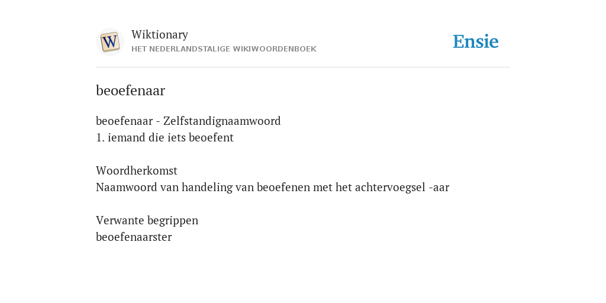The width and height of the screenshot is (606, 303).
Task: Click the 'Naamwoord van handeling' etymology sentence
Action: pos(272,188)
